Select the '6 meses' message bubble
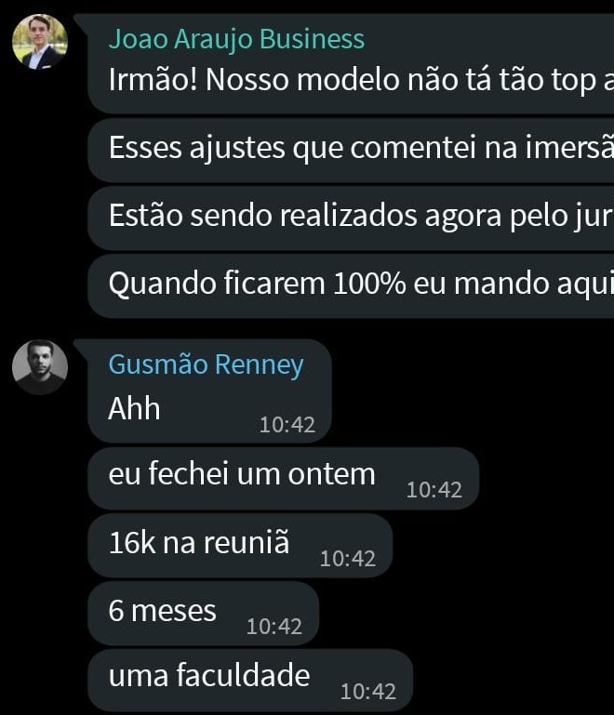Screen dimensions: 614x715 [x=203, y=614]
